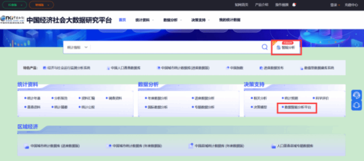Open the 普查资料 link

pos(34,107)
